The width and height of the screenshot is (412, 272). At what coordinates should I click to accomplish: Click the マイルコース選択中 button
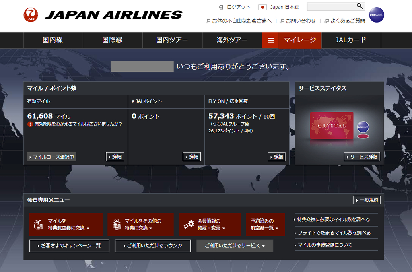pyautogui.click(x=52, y=157)
